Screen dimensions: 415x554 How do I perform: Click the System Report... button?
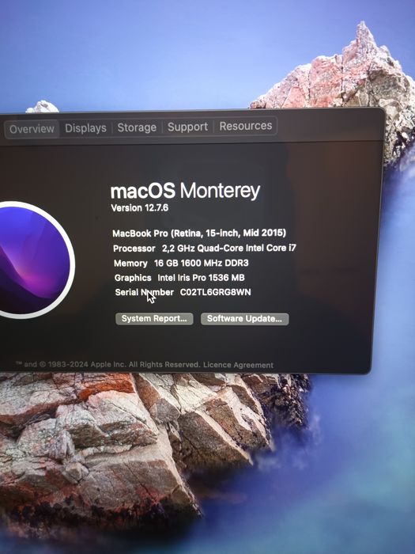coord(154,319)
